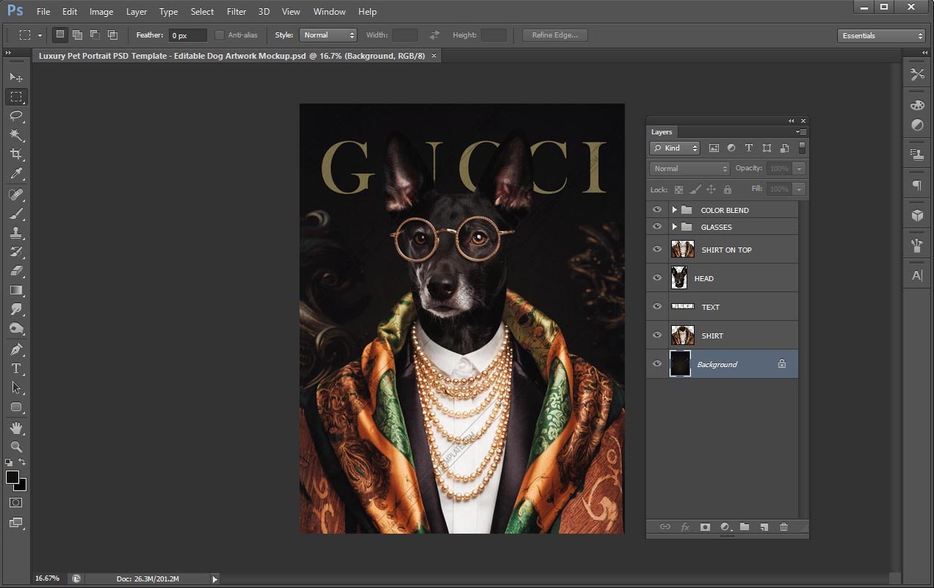Open the Window menu

point(330,12)
